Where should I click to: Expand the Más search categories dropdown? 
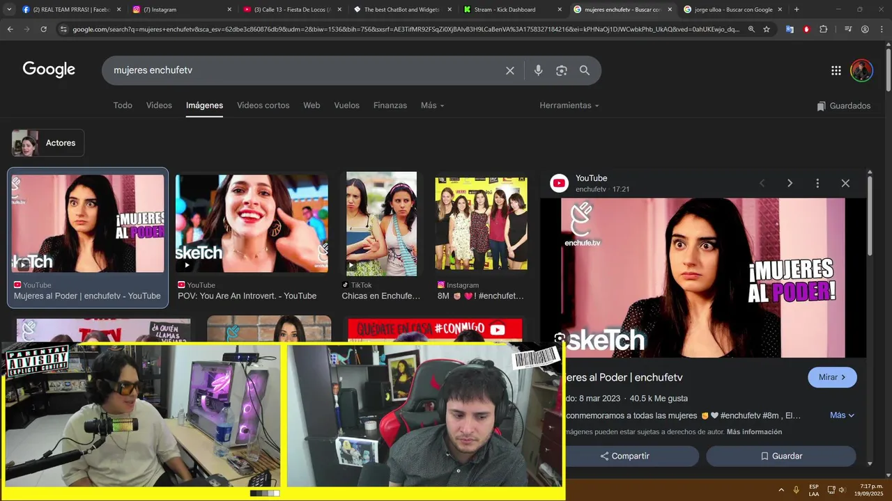pyautogui.click(x=432, y=105)
